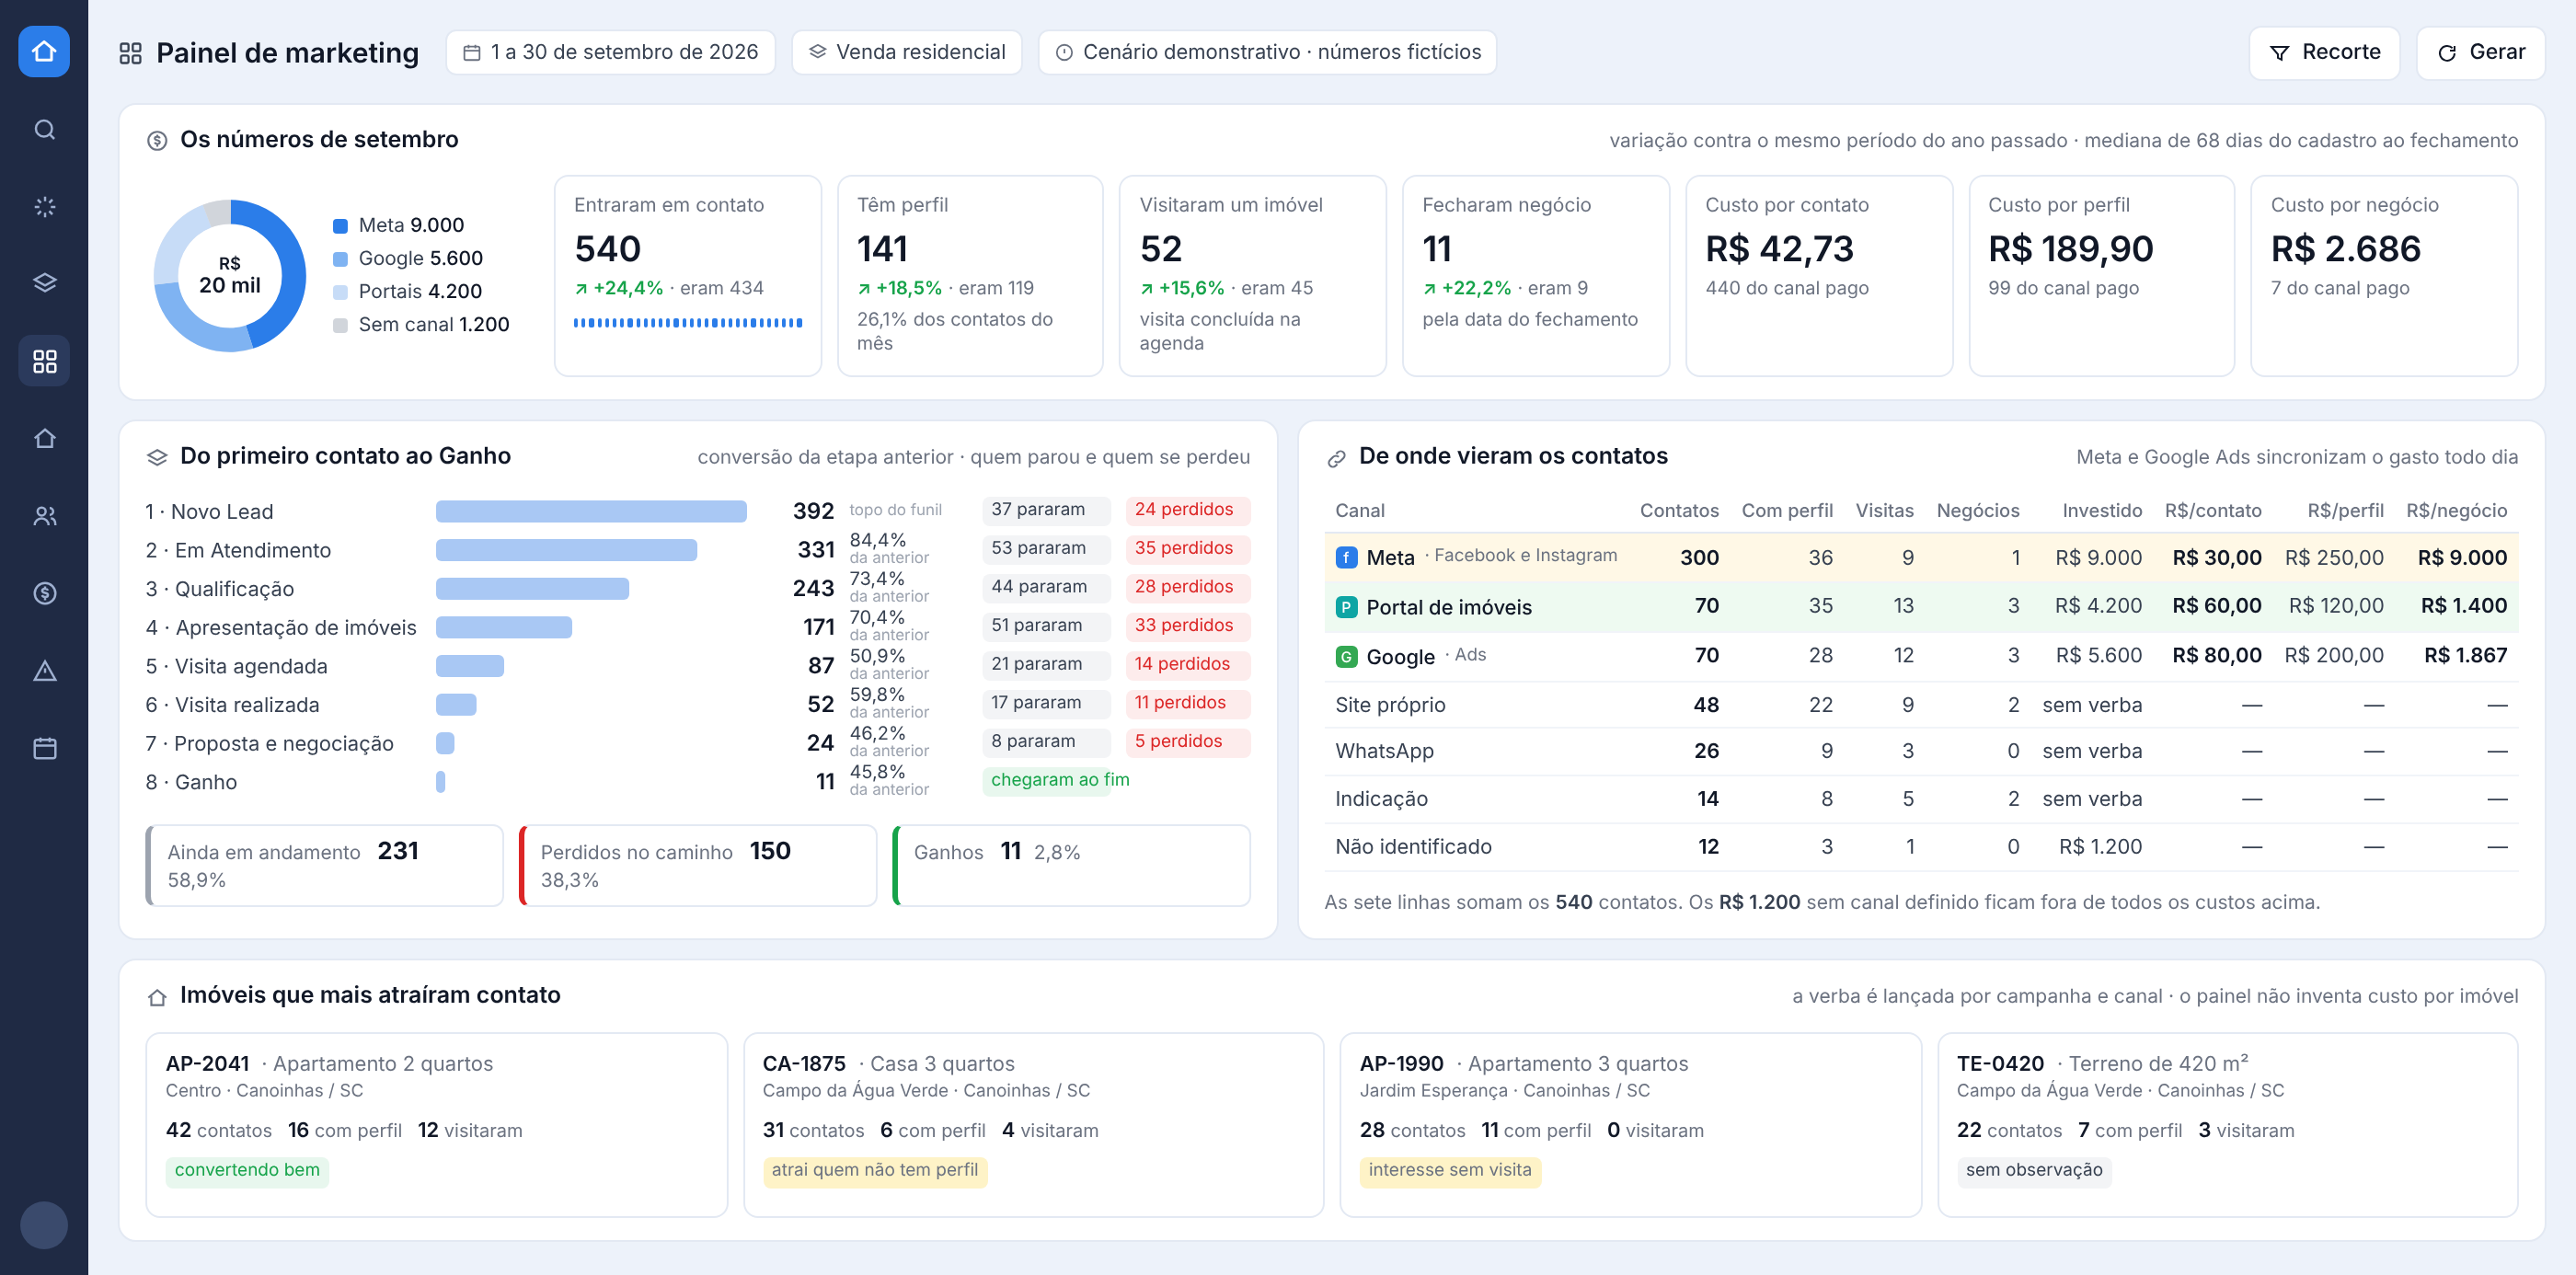Select the WhatsApp channel row
2576x1275 pixels.
coord(1920,751)
